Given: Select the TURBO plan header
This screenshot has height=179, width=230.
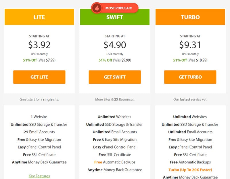Looking at the screenshot, I should (190, 17).
